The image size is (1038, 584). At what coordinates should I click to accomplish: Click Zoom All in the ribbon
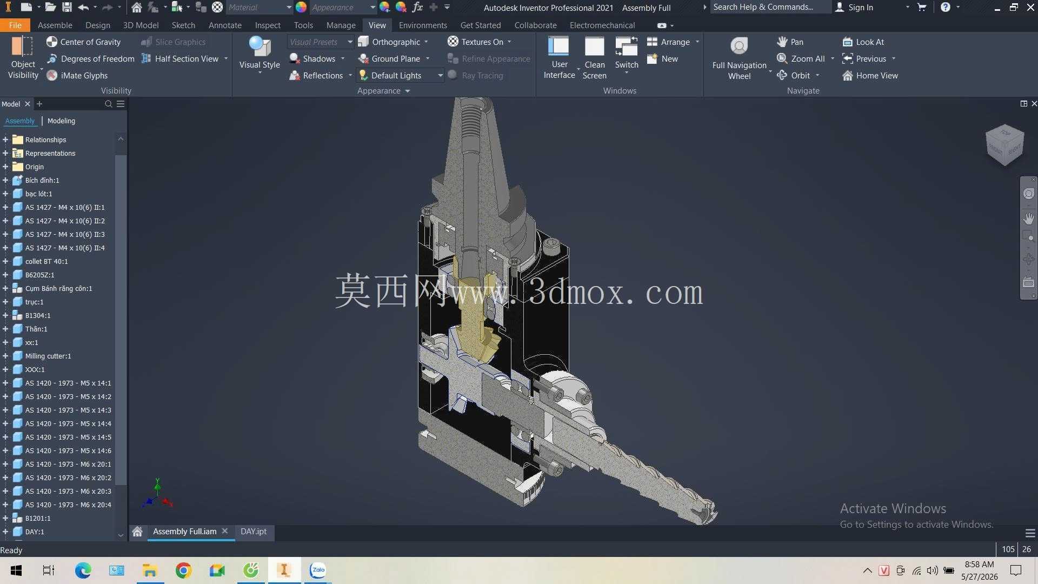(x=801, y=58)
